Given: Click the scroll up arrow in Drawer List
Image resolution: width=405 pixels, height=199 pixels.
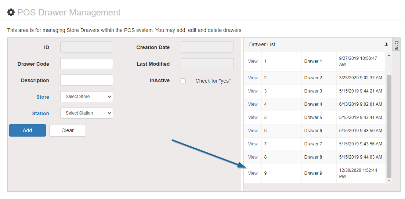Looking at the screenshot, I should [389, 55].
